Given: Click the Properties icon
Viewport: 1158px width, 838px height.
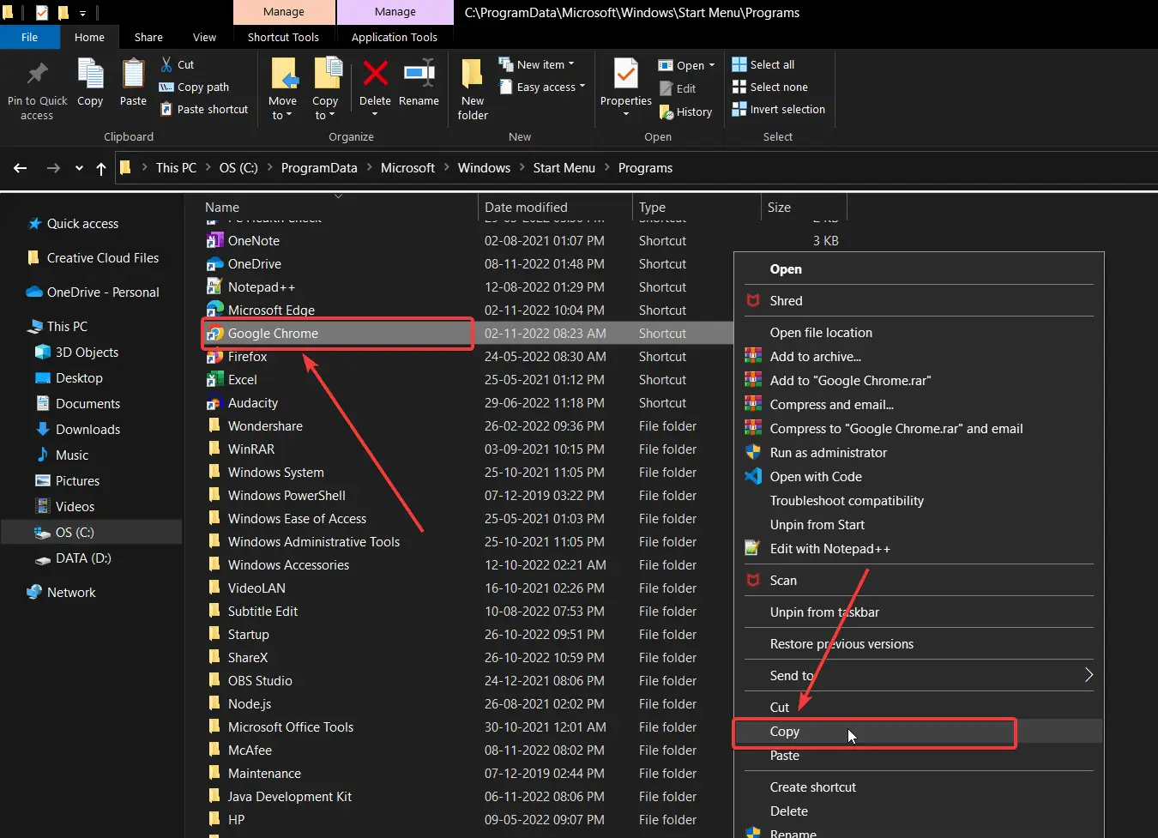Looking at the screenshot, I should pos(626,74).
